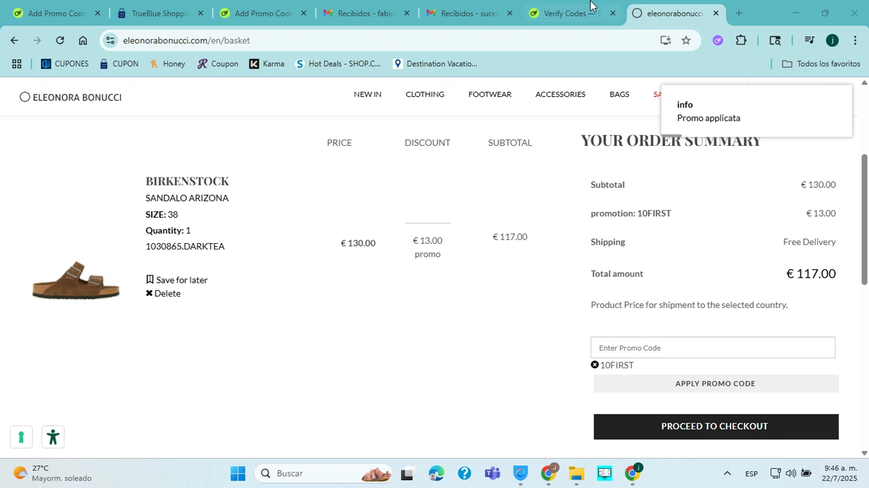This screenshot has width=869, height=488.
Task: Click install app icon in address bar
Action: click(x=665, y=41)
